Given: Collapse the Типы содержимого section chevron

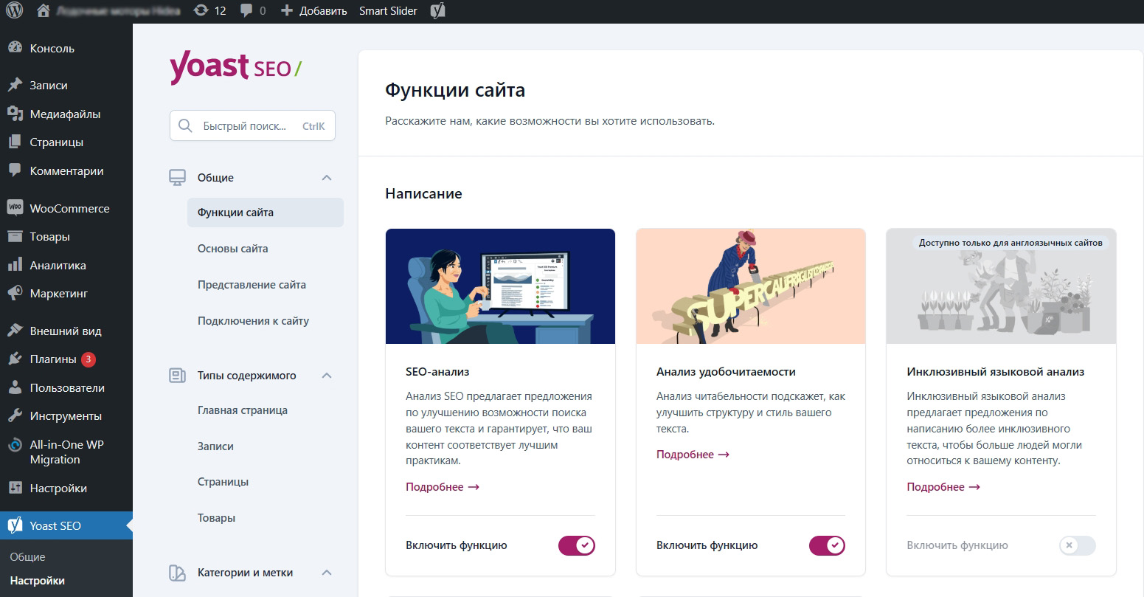Looking at the screenshot, I should 327,376.
